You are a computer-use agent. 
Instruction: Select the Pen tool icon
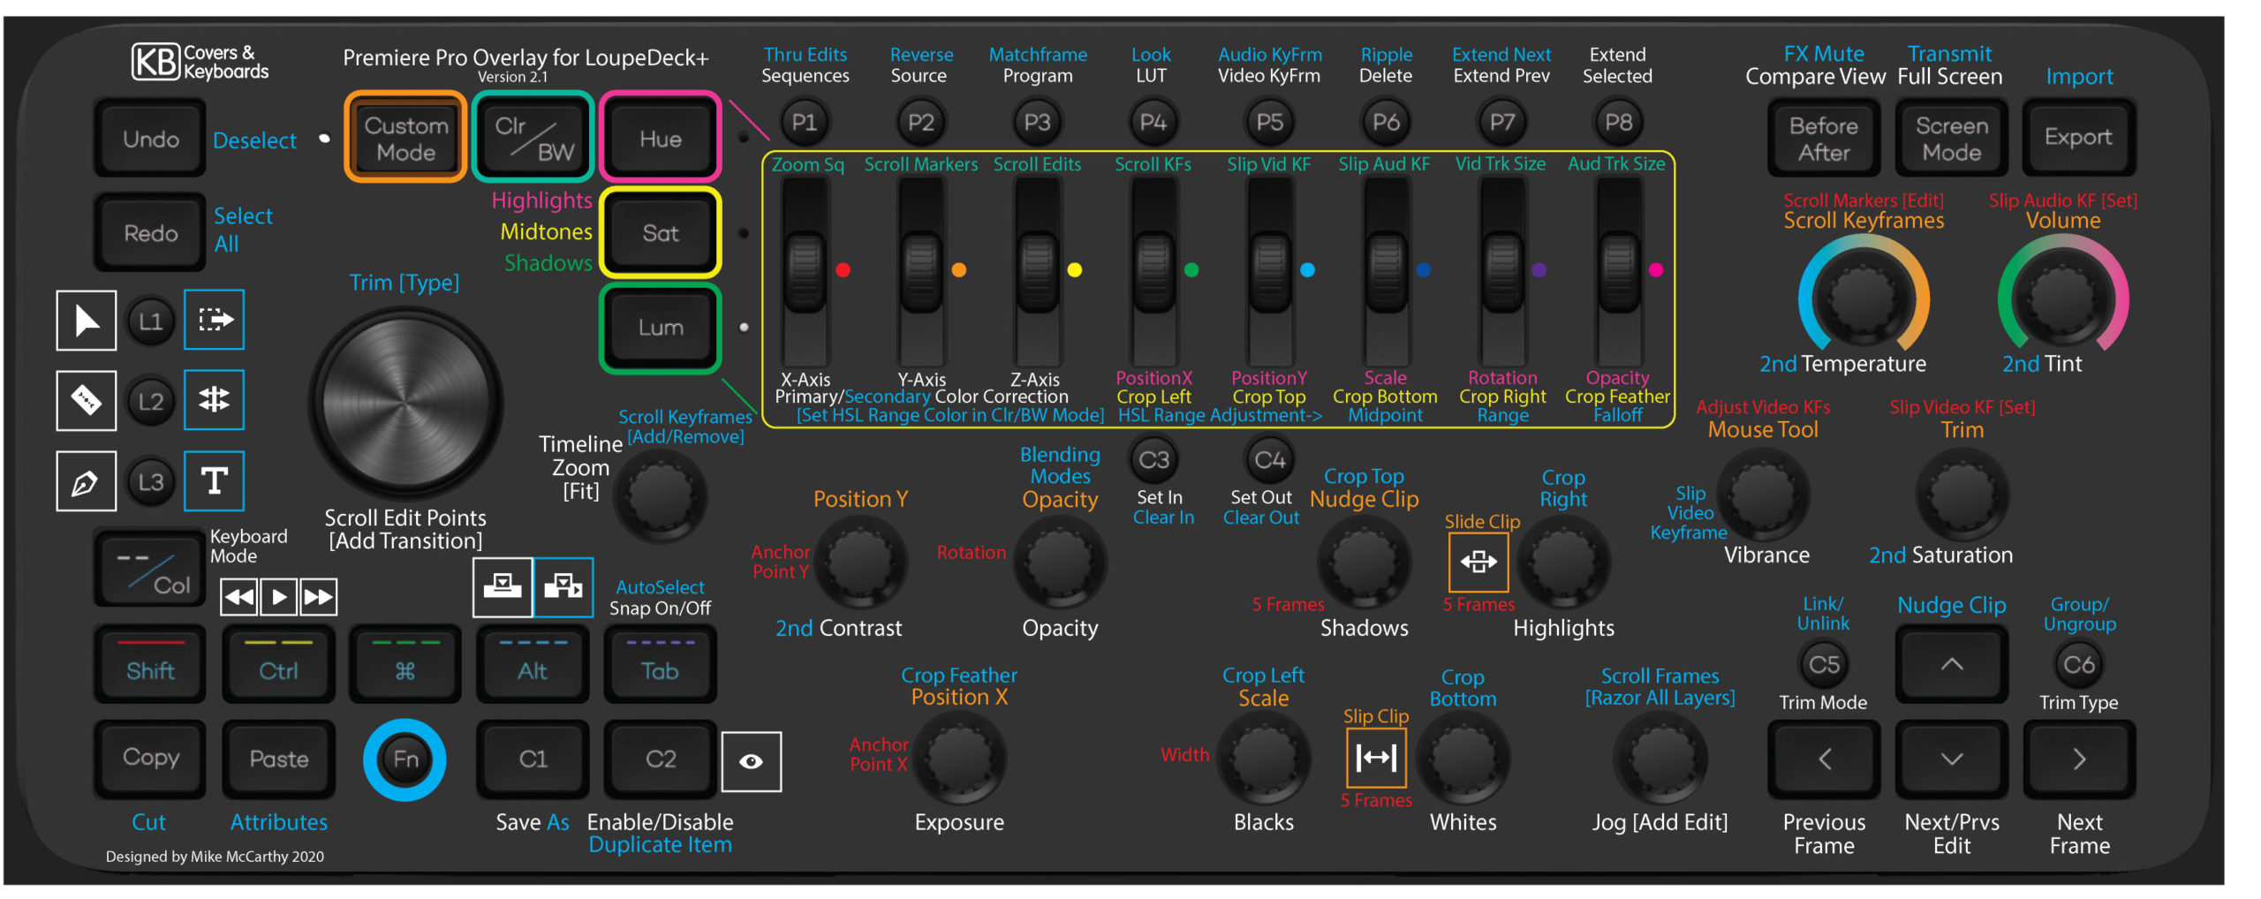[x=86, y=481]
